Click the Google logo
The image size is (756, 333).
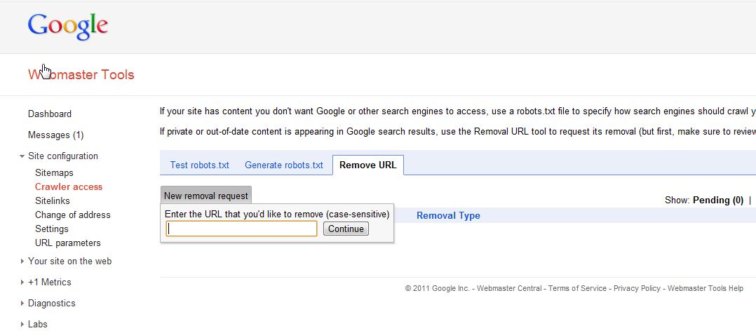click(x=68, y=26)
